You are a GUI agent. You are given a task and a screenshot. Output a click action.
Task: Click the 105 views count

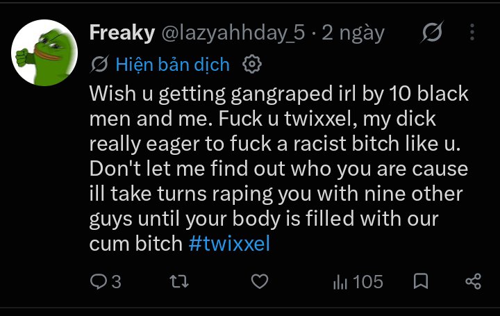coord(368,282)
